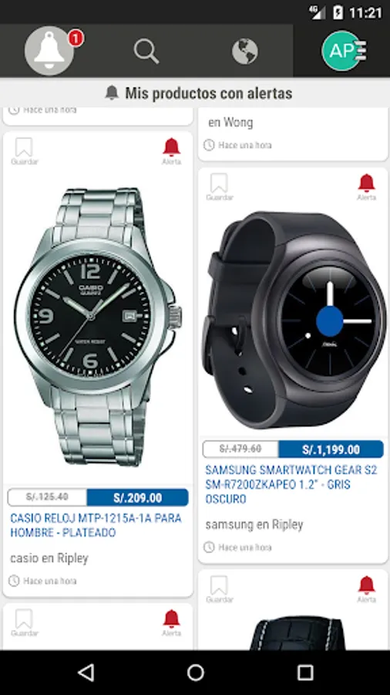The width and height of the screenshot is (390, 695).
Task: Tap Guardar bookmark on bottom-left card
Action: click(25, 623)
